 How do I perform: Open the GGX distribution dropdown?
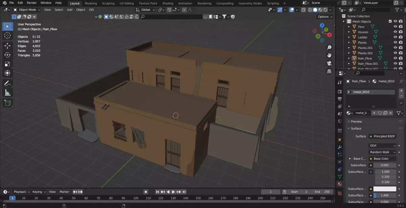382,146
